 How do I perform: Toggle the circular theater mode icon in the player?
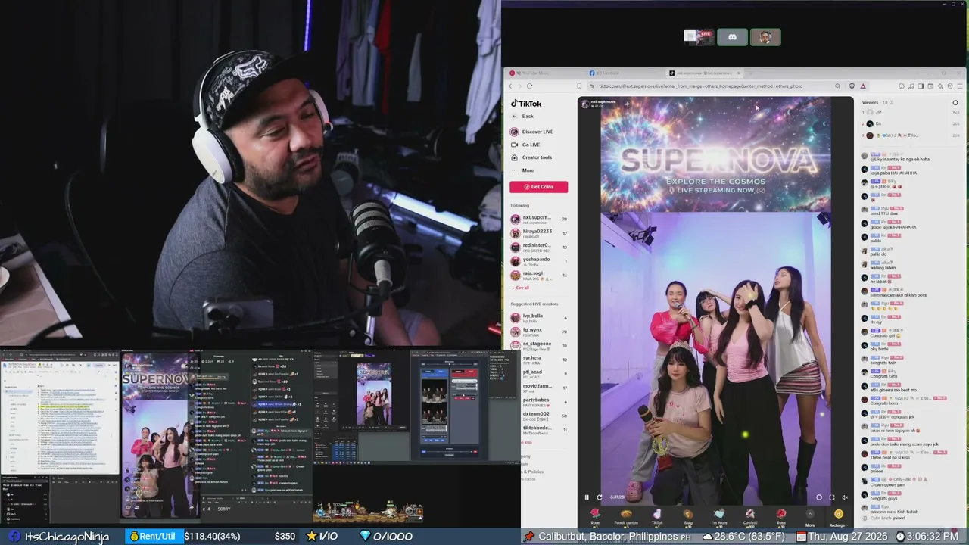[819, 497]
